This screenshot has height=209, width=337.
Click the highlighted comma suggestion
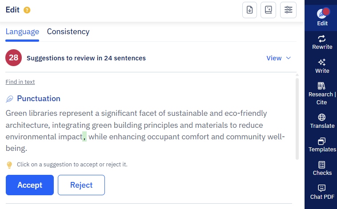tap(84, 137)
